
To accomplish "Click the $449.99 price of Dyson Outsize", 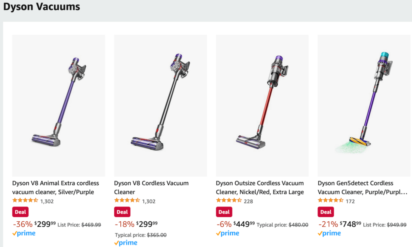I will [244, 224].
